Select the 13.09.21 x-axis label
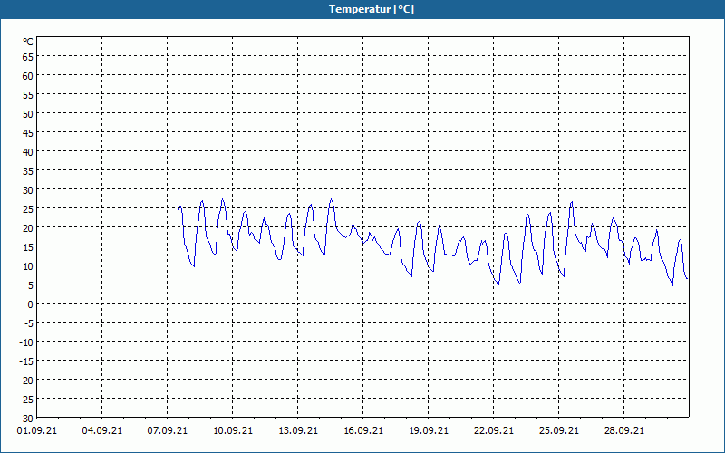 pos(298,430)
